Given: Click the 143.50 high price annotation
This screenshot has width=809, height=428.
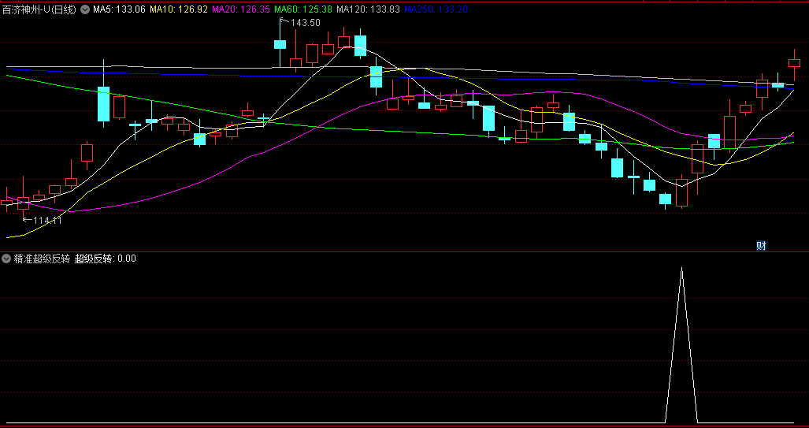Looking at the screenshot, I should click(x=305, y=23).
